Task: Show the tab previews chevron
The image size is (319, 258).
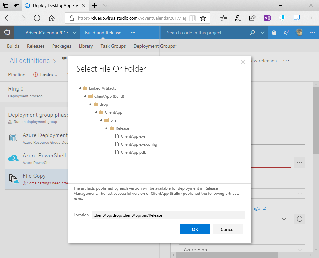Action: click(105, 5)
